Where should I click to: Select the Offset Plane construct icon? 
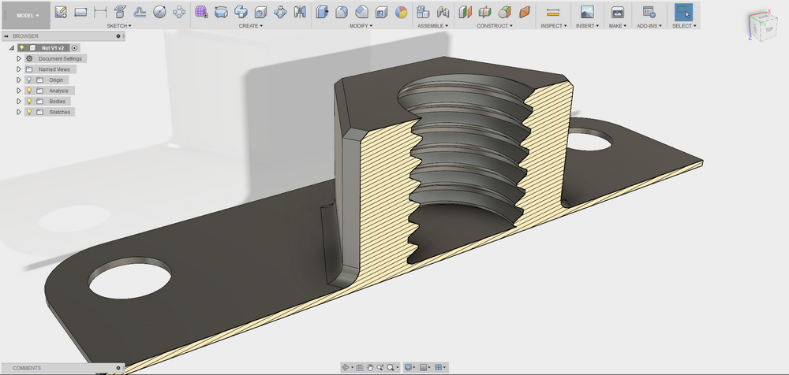coord(466,12)
